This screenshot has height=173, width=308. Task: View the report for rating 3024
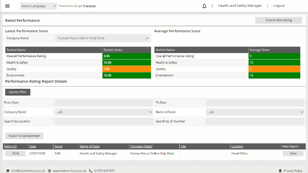[x=293, y=154]
